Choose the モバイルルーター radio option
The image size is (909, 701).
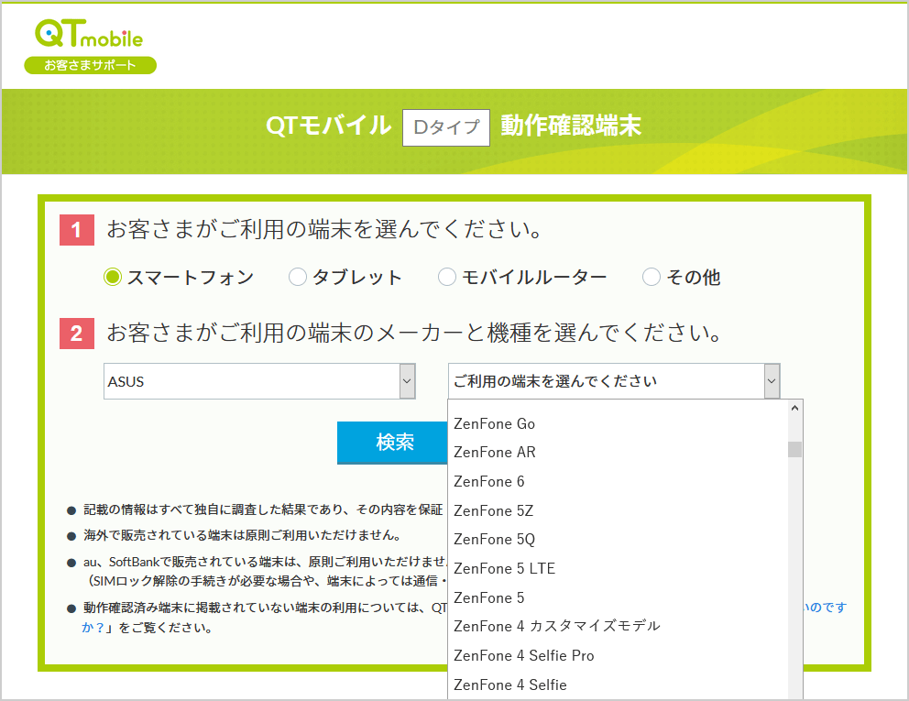(446, 277)
